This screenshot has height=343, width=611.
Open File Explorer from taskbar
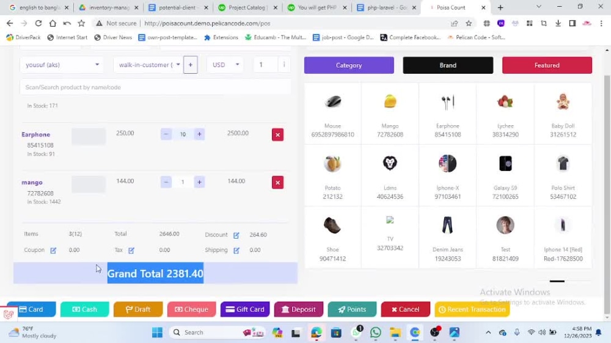(395, 333)
